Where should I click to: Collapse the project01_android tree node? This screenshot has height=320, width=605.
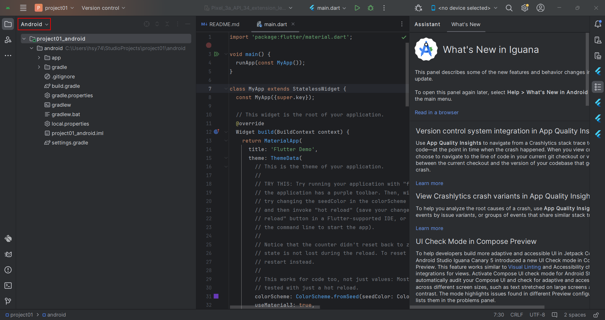coord(24,39)
